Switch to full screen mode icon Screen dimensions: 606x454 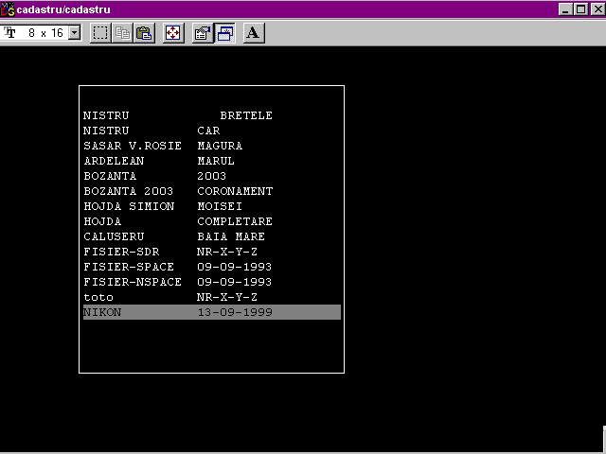point(173,33)
